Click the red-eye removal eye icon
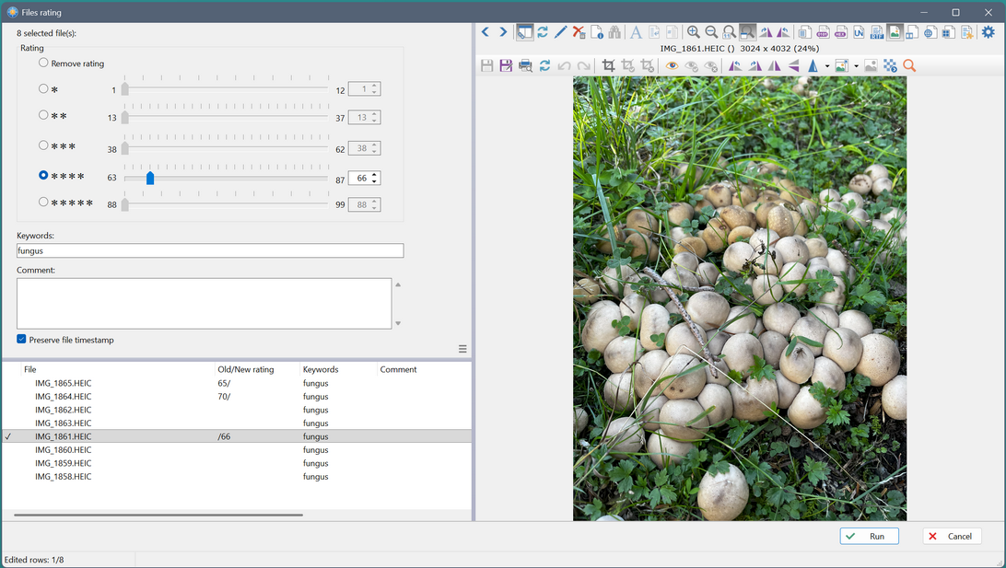1006x568 pixels. click(672, 65)
